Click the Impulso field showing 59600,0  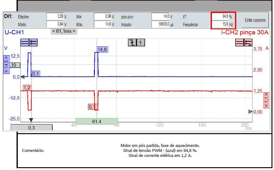coord(160,24)
